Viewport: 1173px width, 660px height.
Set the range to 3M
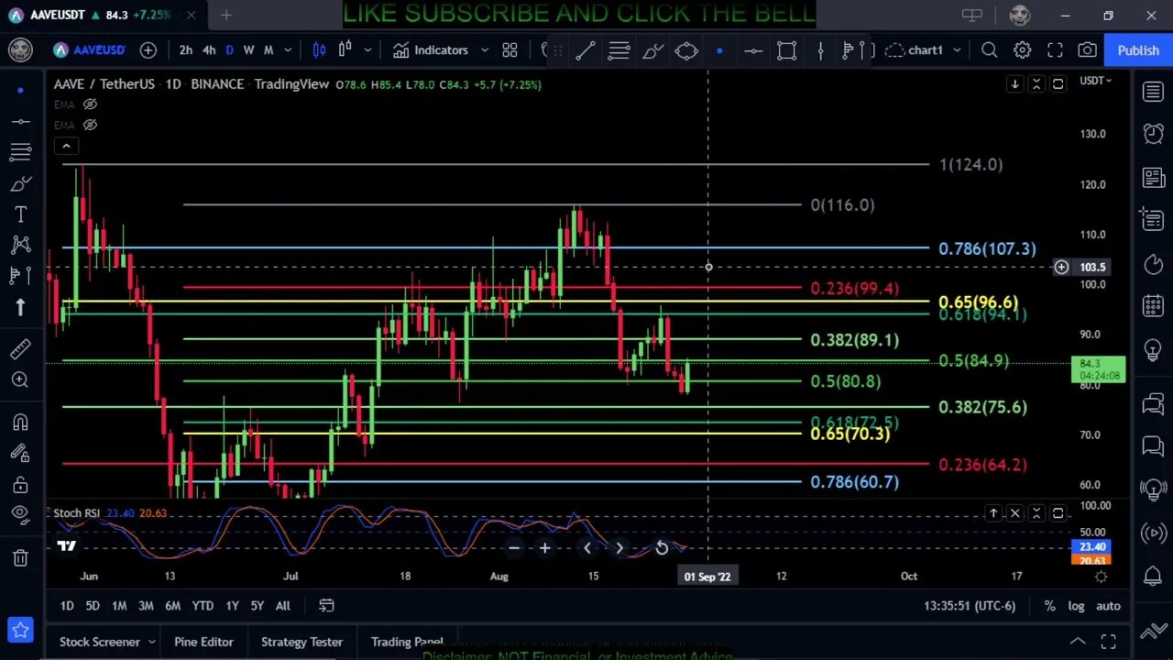[146, 605]
